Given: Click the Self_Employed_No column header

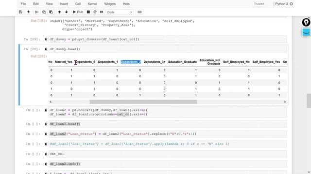Looking at the screenshot, I should tap(236, 62).
